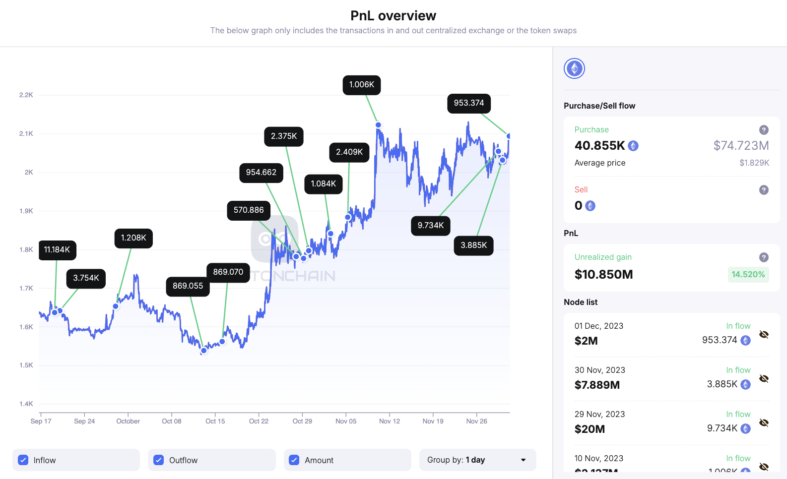The height and width of the screenshot is (479, 787).
Task: Uncheck the Outflow checkbox
Action: click(159, 460)
